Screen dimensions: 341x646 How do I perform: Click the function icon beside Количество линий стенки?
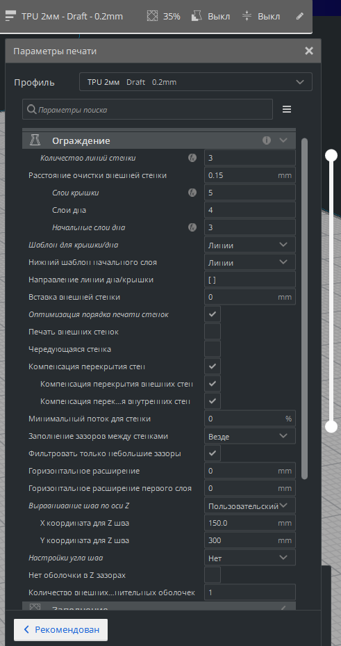[x=192, y=158]
